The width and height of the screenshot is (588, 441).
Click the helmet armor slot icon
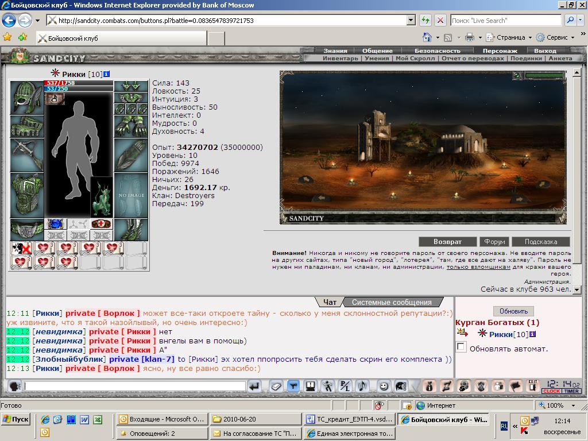(x=26, y=97)
